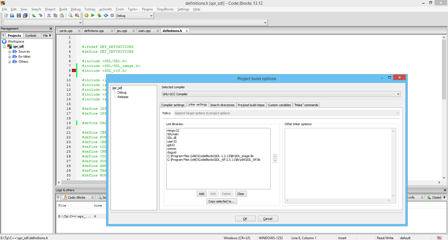448x240 pixels.
Task: Close the carte.cpp tab
Action: click(79, 31)
